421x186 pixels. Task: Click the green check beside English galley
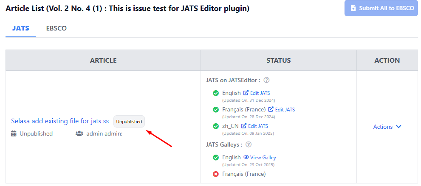[x=216, y=158]
